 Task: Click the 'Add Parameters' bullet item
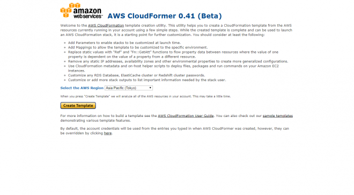pyautogui.click(x=124, y=43)
